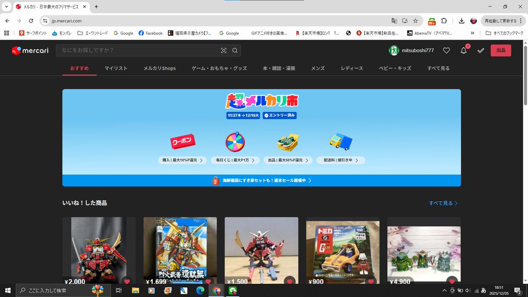This screenshot has width=528, height=297.
Task: Unlike the ¥1,699 item heart
Action: coord(208,282)
